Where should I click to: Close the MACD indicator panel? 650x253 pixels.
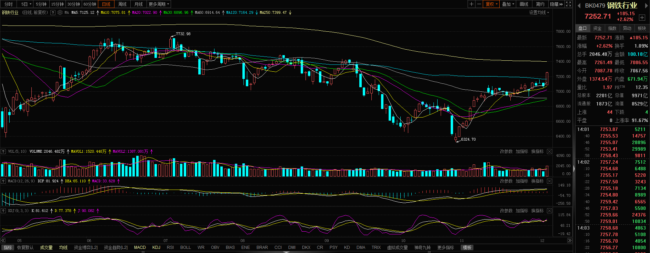click(549, 181)
